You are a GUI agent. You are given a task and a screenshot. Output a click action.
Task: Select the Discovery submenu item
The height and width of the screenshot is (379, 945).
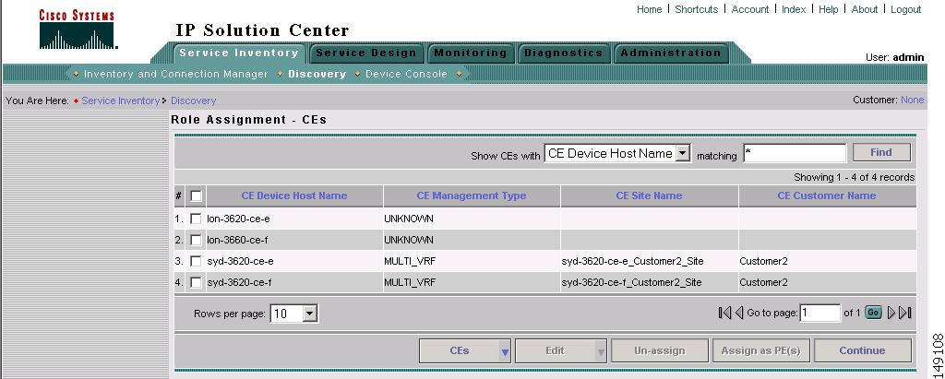[x=317, y=74]
